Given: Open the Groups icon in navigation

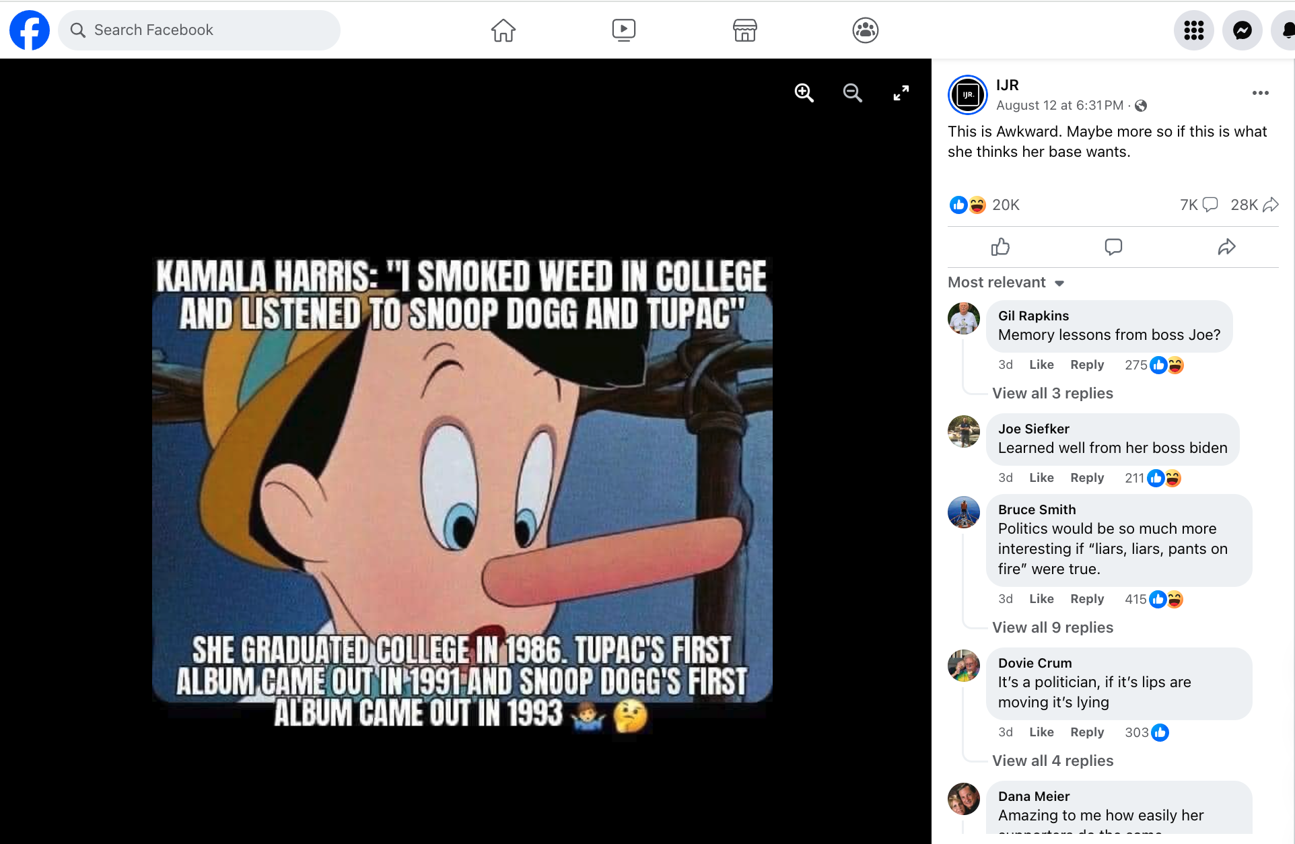Looking at the screenshot, I should coord(865,30).
